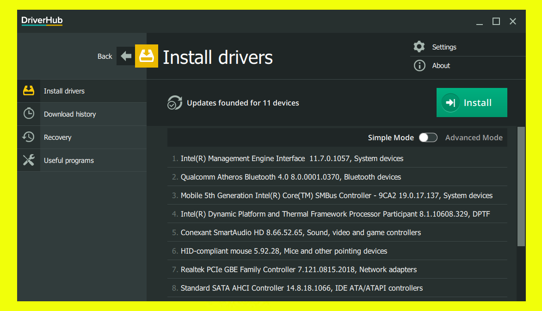
Task: Select the Simple Mode label
Action: 391,137
